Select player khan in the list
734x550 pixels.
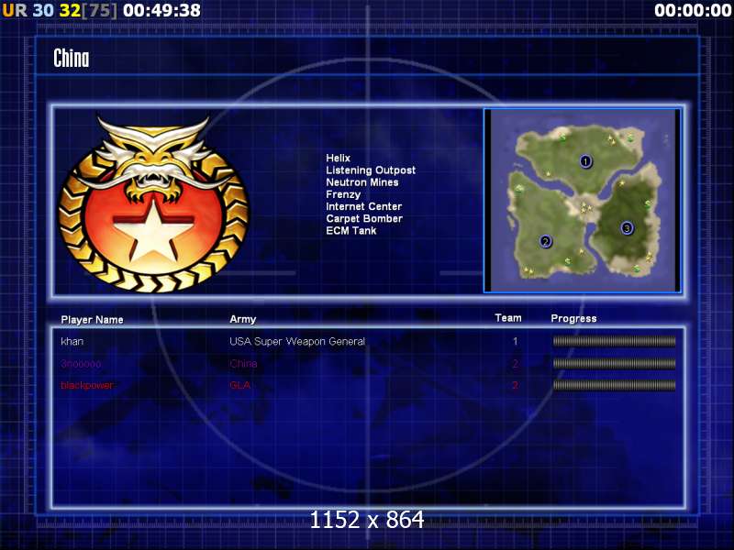click(72, 341)
